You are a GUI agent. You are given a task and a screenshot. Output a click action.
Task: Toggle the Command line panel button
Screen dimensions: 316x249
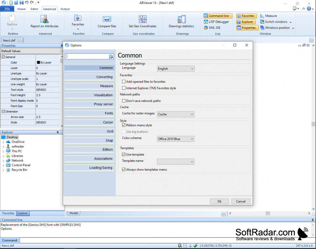(x=218, y=16)
